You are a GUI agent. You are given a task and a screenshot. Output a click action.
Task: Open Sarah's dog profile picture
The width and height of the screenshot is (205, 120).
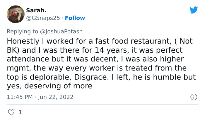pyautogui.click(x=15, y=14)
